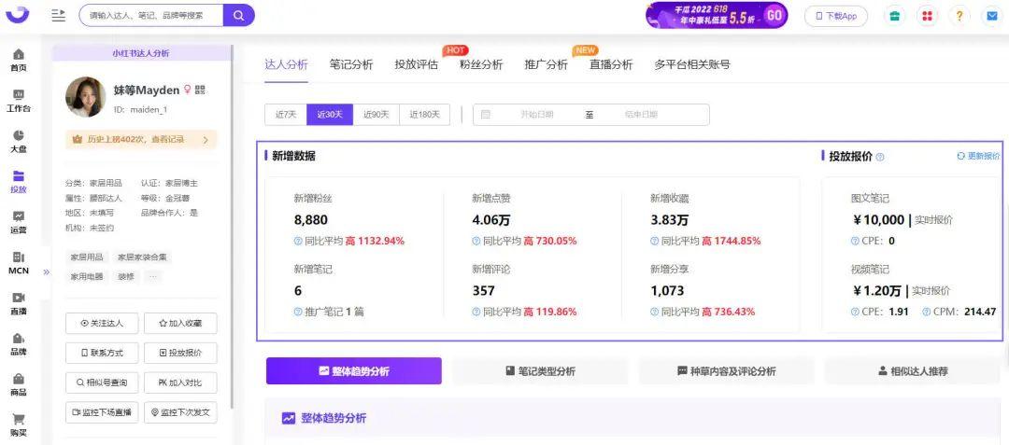This screenshot has width=1009, height=445.
Task: Select 近180天 time range
Action: 425,115
